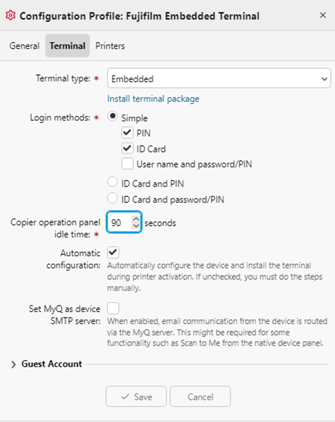Disable the ID Card checkbox

click(128, 149)
